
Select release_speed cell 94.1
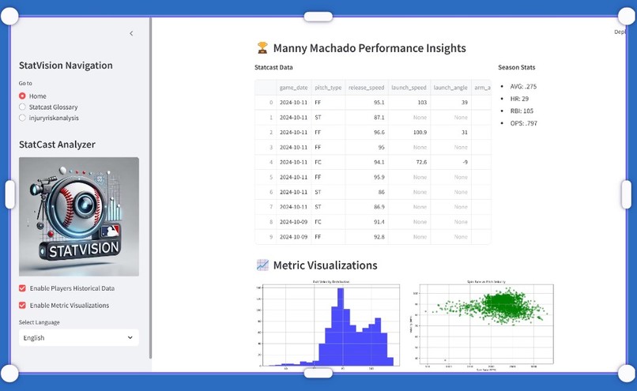point(367,162)
